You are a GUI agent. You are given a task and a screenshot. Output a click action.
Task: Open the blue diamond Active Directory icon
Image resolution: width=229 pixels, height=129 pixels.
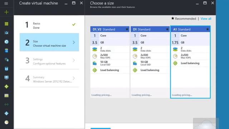tap(6, 113)
